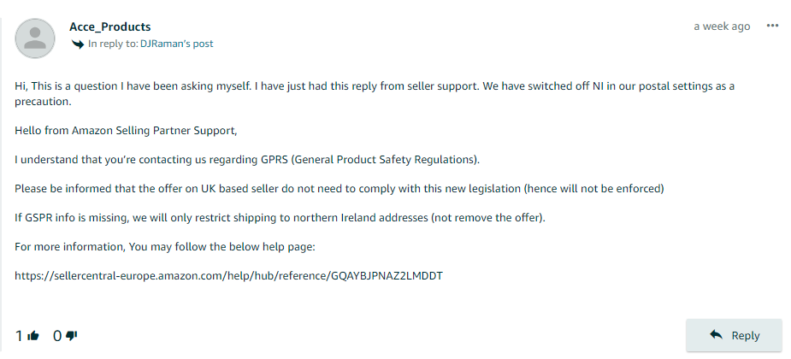Open the Acce_Products username profile
The width and height of the screenshot is (791, 359).
110,26
